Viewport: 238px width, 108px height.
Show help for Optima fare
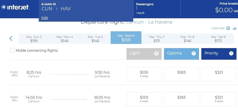pyautogui.click(x=194, y=53)
